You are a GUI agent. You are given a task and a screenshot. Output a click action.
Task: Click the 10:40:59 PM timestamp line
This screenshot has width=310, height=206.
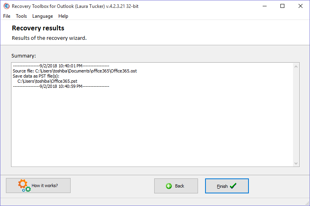tap(61, 86)
